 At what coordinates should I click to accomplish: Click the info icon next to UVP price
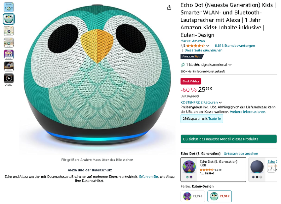pyautogui.click(x=198, y=96)
